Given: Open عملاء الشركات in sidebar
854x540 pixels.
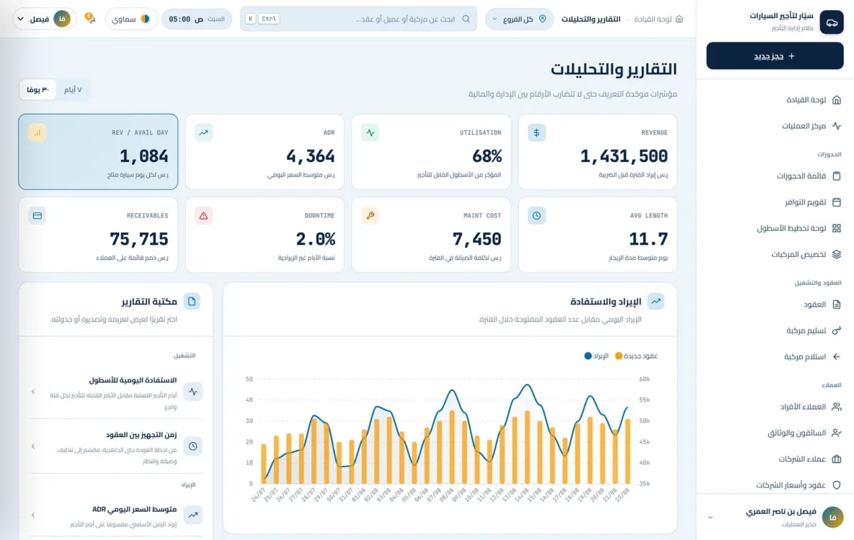Looking at the screenshot, I should (775, 459).
